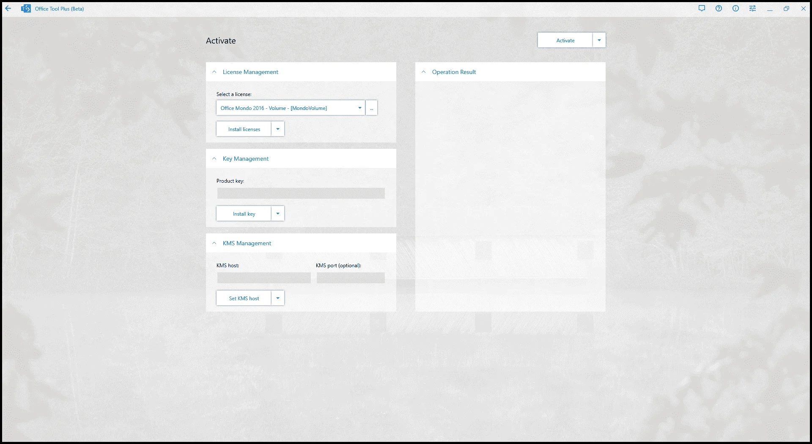Go back using the back arrow

pos(8,8)
